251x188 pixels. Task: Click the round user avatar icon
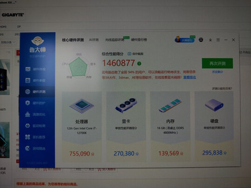201,39
